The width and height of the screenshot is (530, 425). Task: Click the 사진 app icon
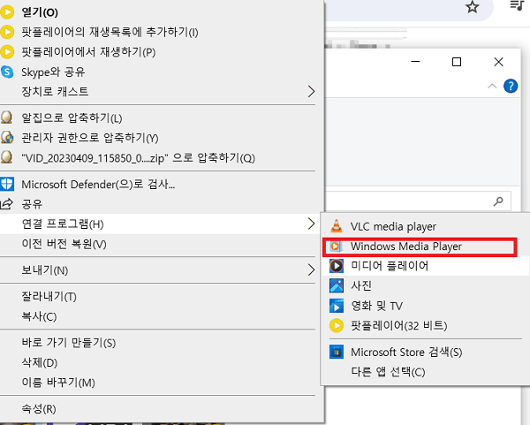click(337, 285)
